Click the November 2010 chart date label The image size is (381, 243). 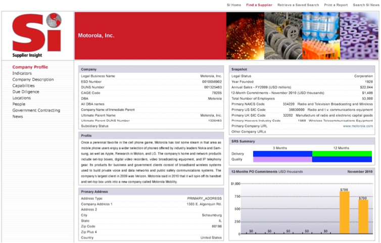[360, 172]
